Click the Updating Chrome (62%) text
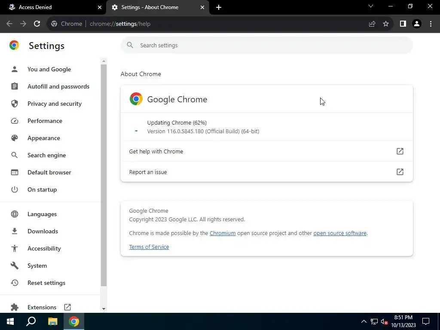Screen dimensions: 440x330 [177, 122]
